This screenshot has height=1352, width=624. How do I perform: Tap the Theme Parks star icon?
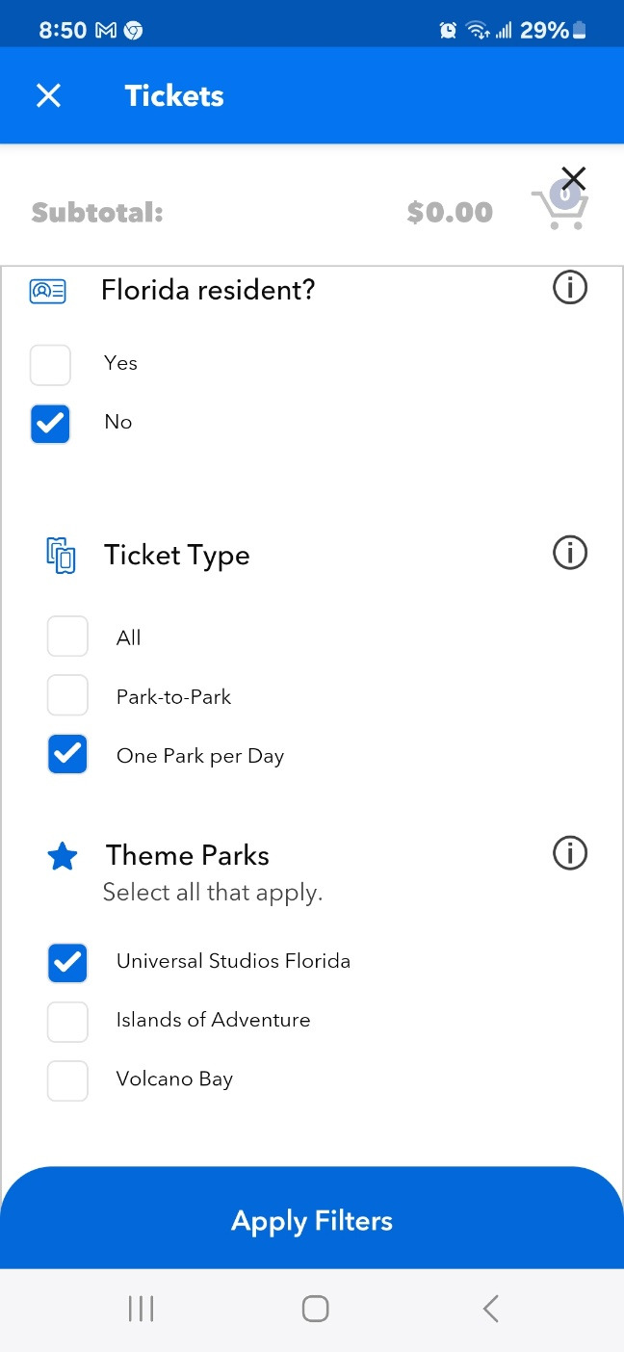63,856
